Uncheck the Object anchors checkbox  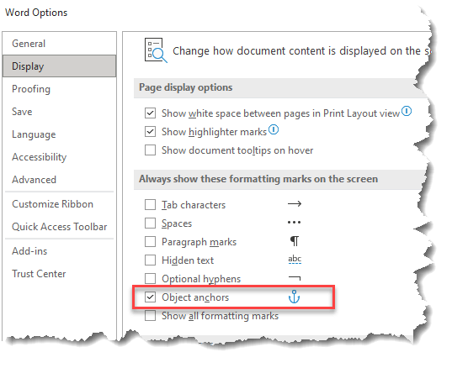click(x=150, y=297)
